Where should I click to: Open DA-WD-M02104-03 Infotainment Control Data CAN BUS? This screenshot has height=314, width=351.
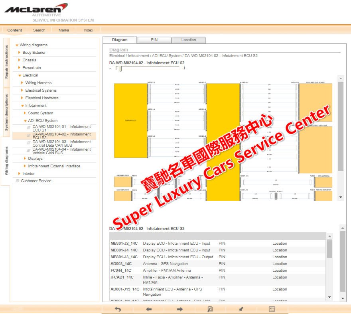[61, 143]
